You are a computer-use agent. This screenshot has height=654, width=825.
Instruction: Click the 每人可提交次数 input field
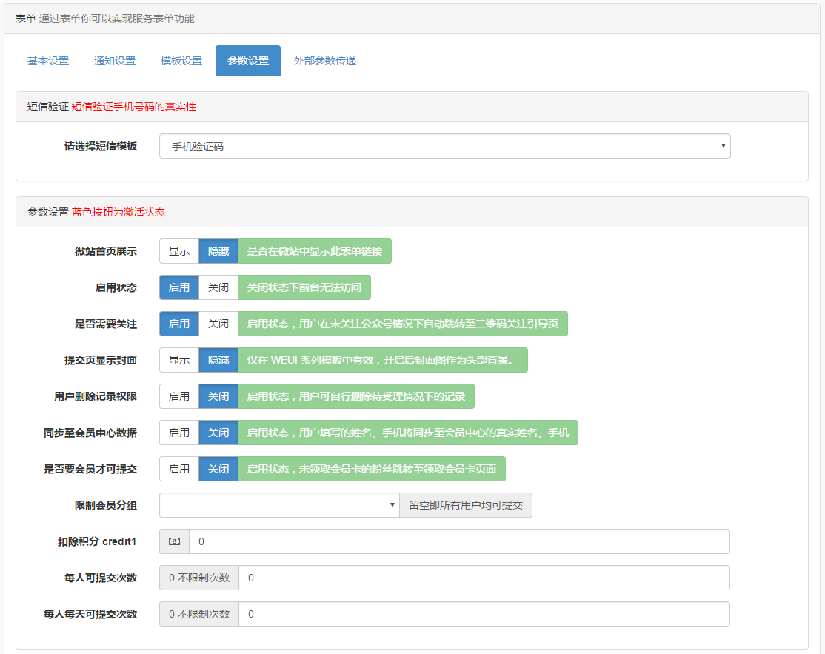(x=484, y=578)
